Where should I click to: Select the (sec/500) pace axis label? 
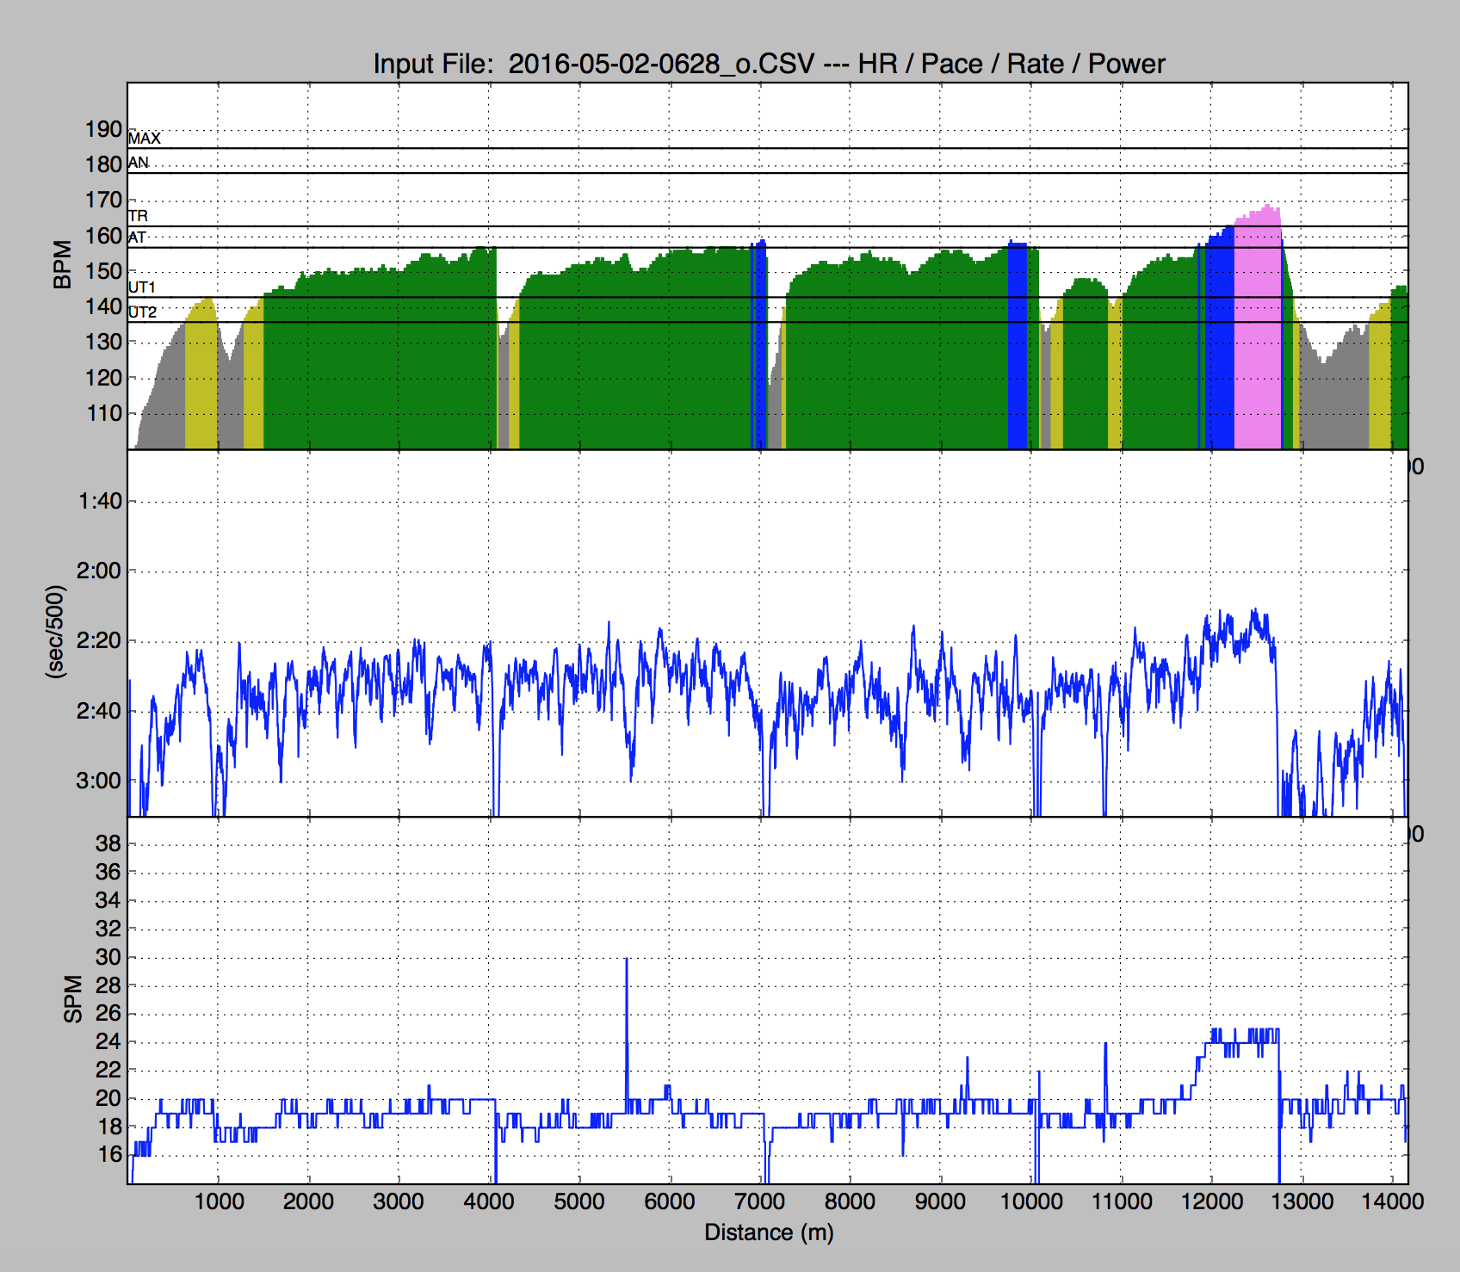pos(55,632)
